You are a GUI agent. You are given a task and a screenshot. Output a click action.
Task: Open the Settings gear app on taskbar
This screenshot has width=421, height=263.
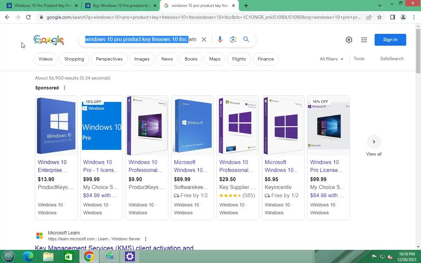[x=130, y=256]
